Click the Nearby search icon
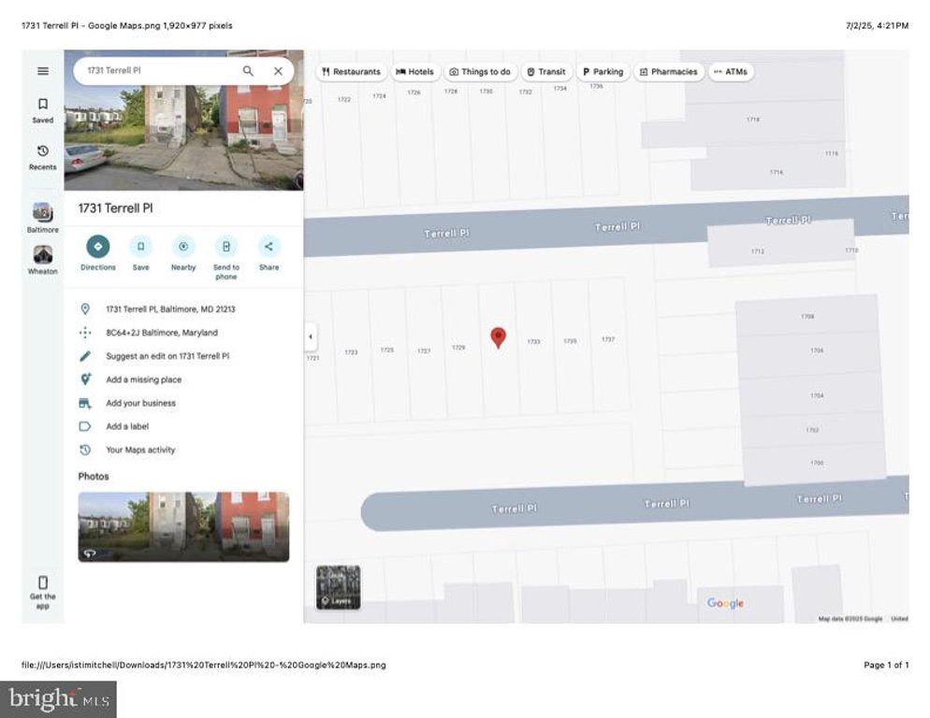The image size is (930, 718). [182, 248]
